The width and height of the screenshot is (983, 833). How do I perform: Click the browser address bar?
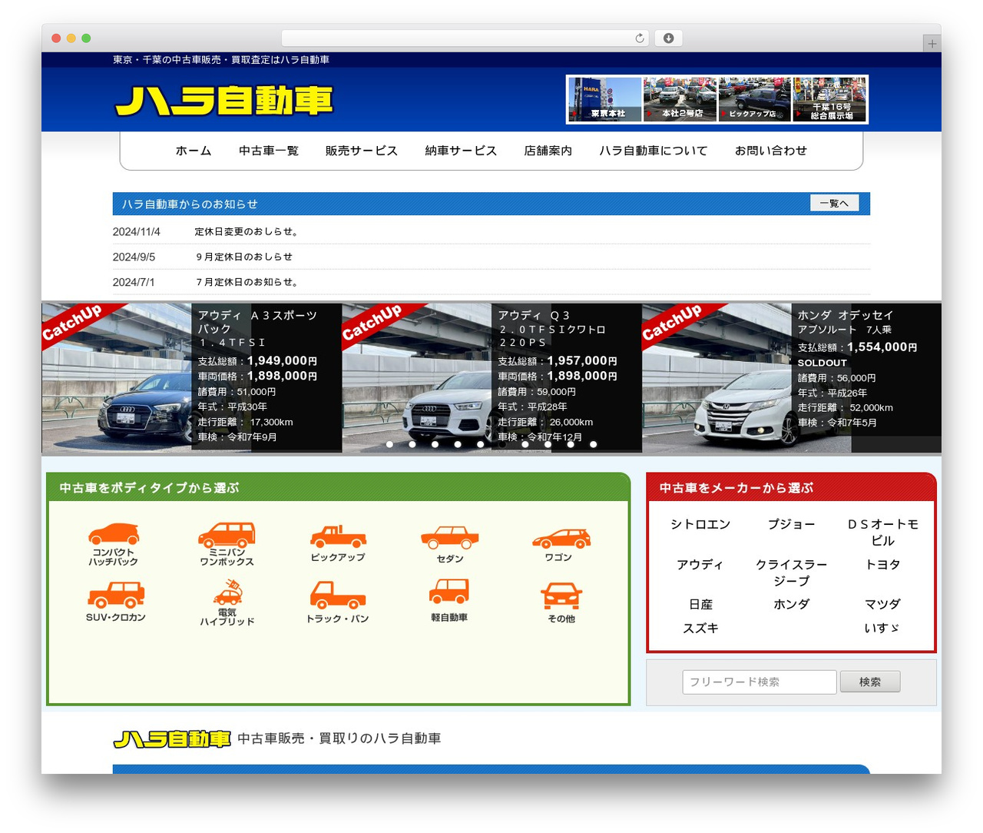[465, 38]
